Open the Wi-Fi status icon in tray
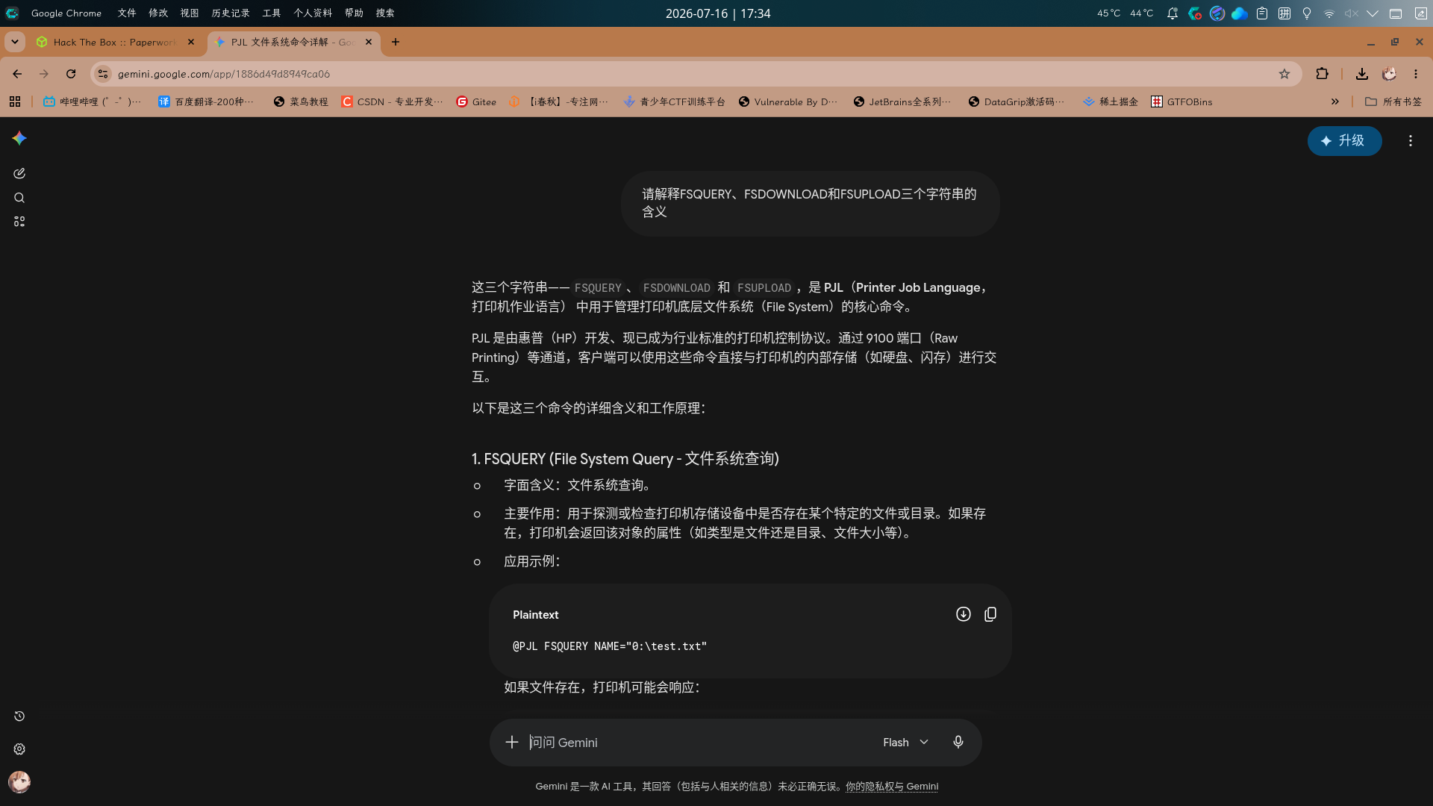 click(1329, 13)
